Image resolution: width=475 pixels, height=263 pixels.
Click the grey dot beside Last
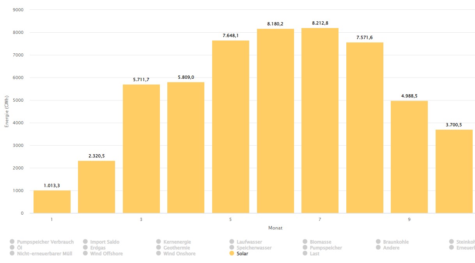305,254
